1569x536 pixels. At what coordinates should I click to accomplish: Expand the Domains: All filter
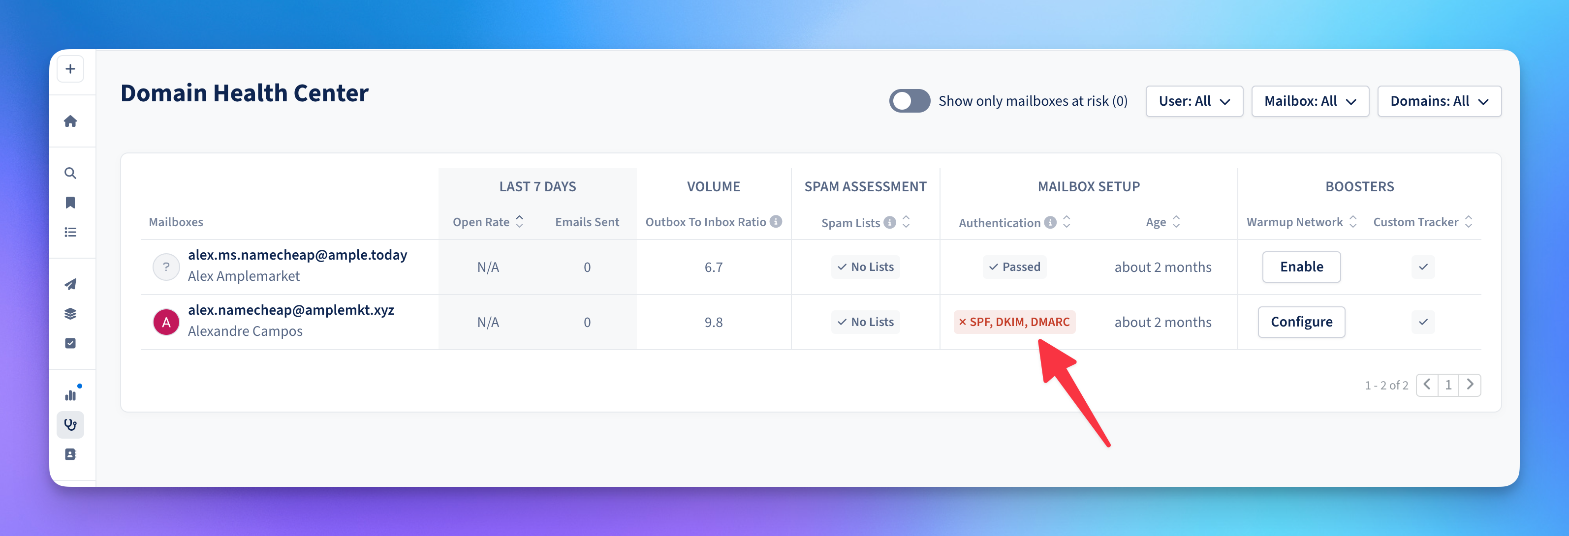pyautogui.click(x=1439, y=101)
